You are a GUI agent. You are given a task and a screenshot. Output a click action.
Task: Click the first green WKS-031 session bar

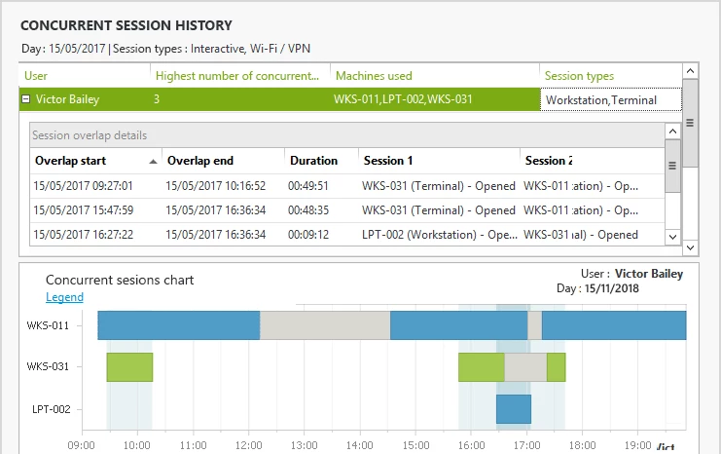pos(129,367)
